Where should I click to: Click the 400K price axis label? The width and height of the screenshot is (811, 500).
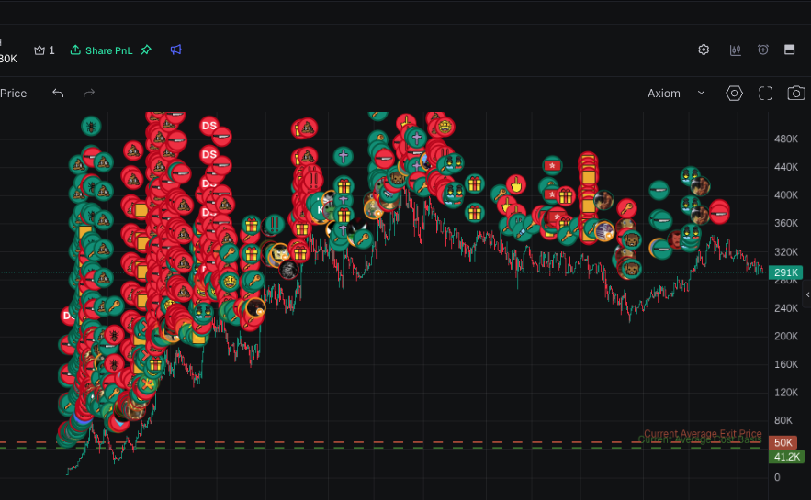[785, 195]
